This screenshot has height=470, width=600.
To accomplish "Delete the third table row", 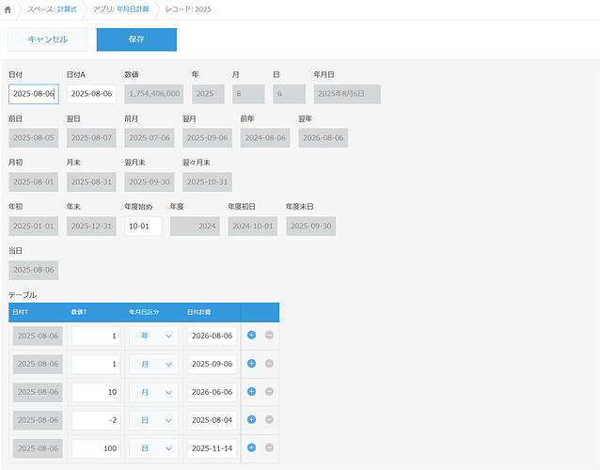I will tap(269, 392).
